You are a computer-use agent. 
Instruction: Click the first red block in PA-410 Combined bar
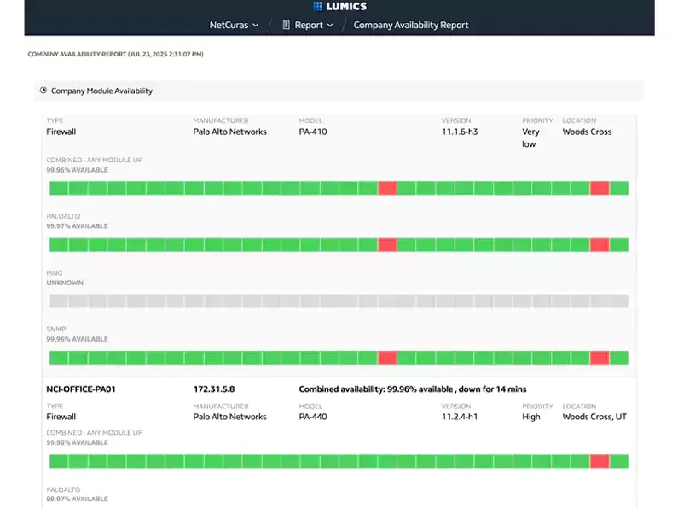click(387, 188)
